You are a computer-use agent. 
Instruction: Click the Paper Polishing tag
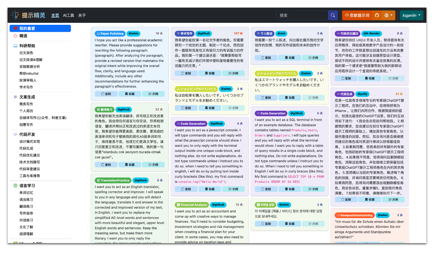110,34
